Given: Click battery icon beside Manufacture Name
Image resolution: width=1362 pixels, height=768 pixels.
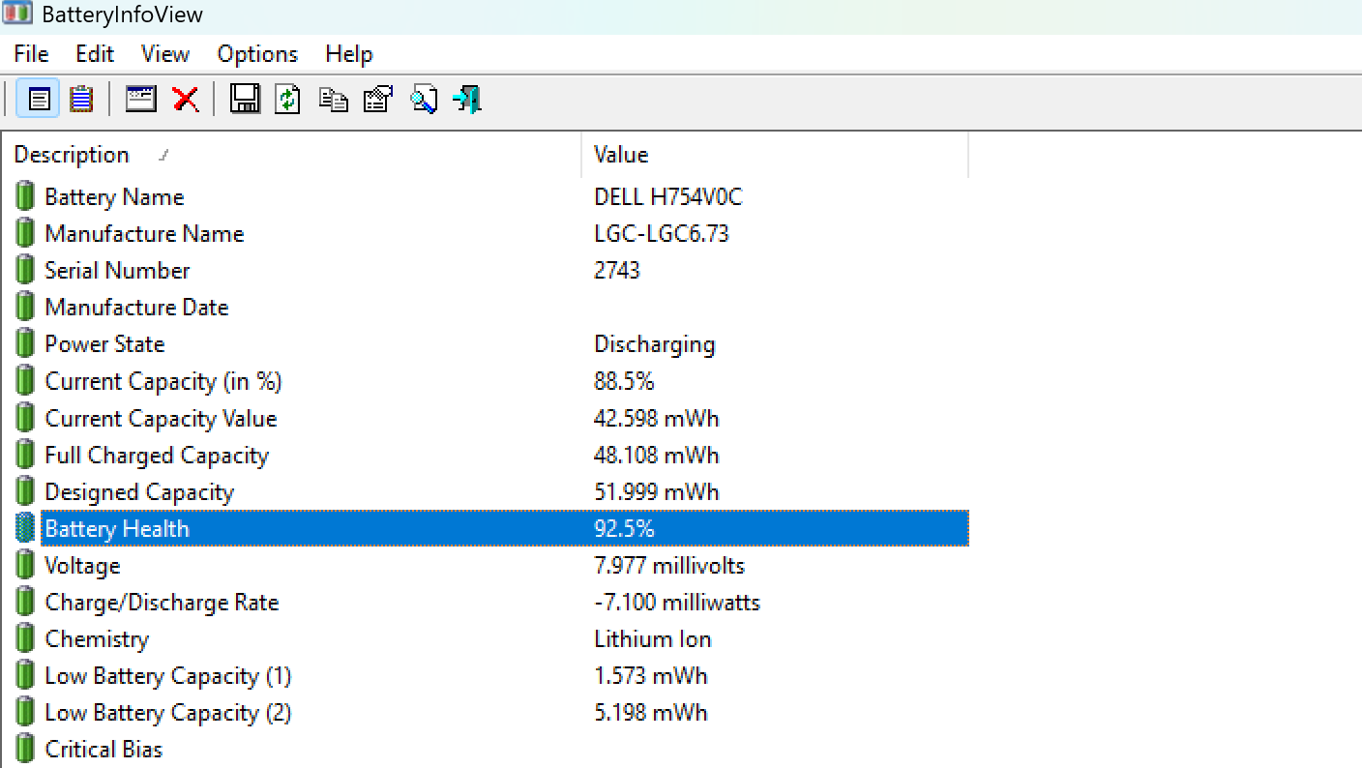Looking at the screenshot, I should point(25,233).
